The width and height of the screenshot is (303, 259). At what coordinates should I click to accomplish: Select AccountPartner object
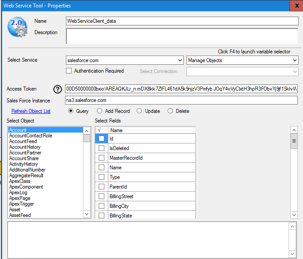tap(45, 153)
